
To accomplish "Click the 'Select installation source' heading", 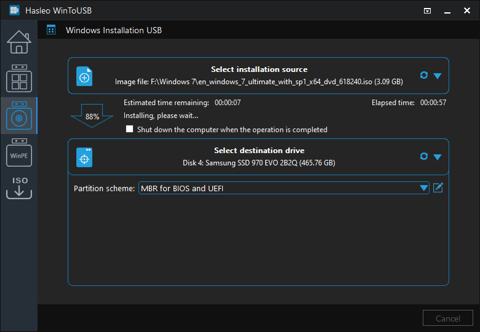I will (x=259, y=69).
